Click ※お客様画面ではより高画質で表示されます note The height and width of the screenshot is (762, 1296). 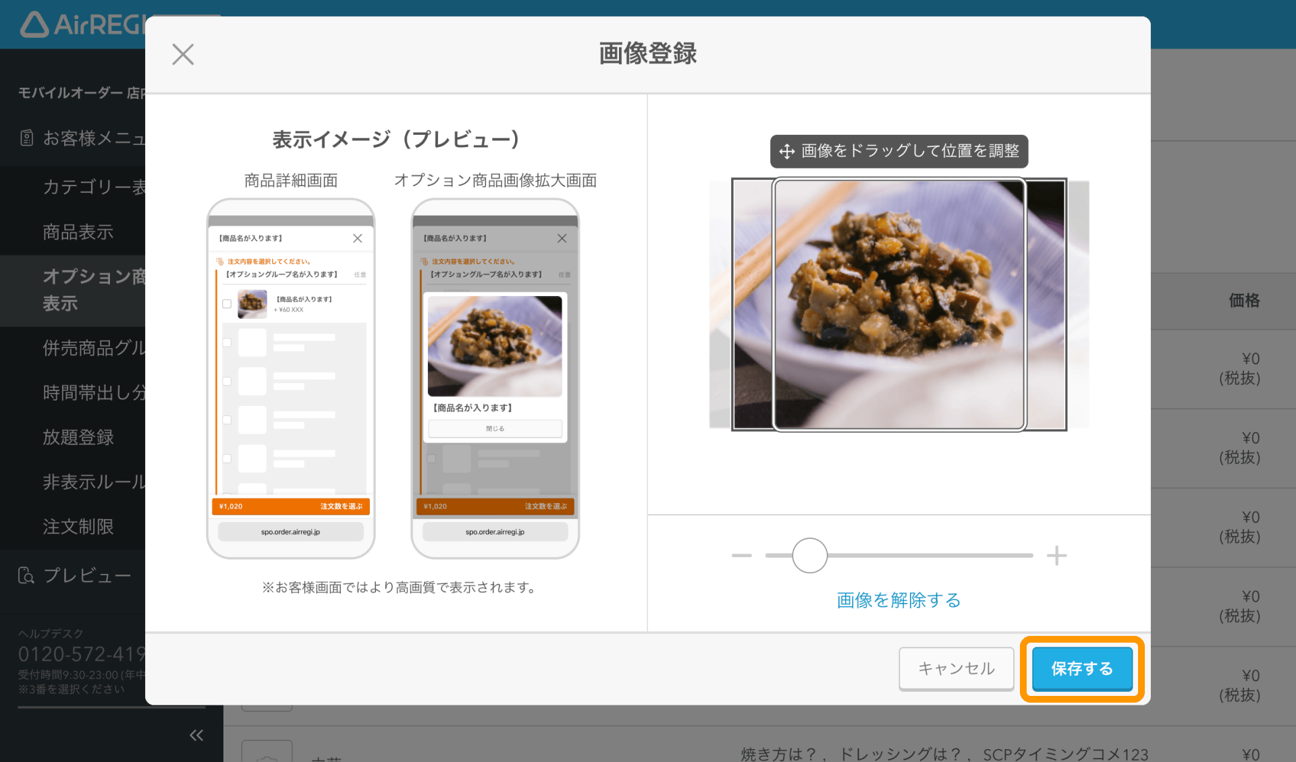[401, 587]
